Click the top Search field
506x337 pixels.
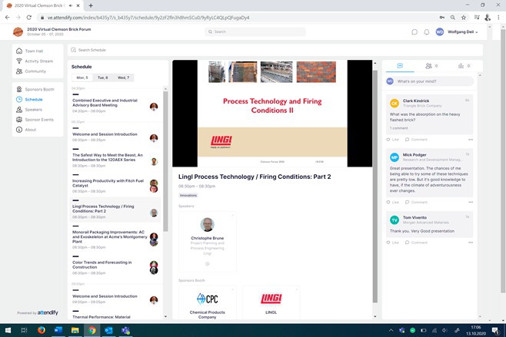pyautogui.click(x=255, y=31)
